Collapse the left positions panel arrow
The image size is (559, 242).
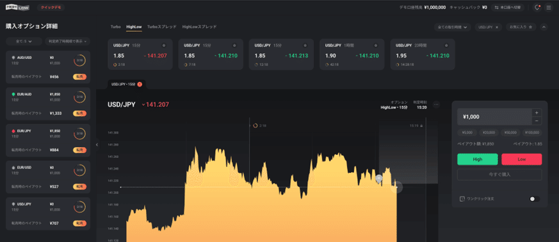tap(97, 144)
